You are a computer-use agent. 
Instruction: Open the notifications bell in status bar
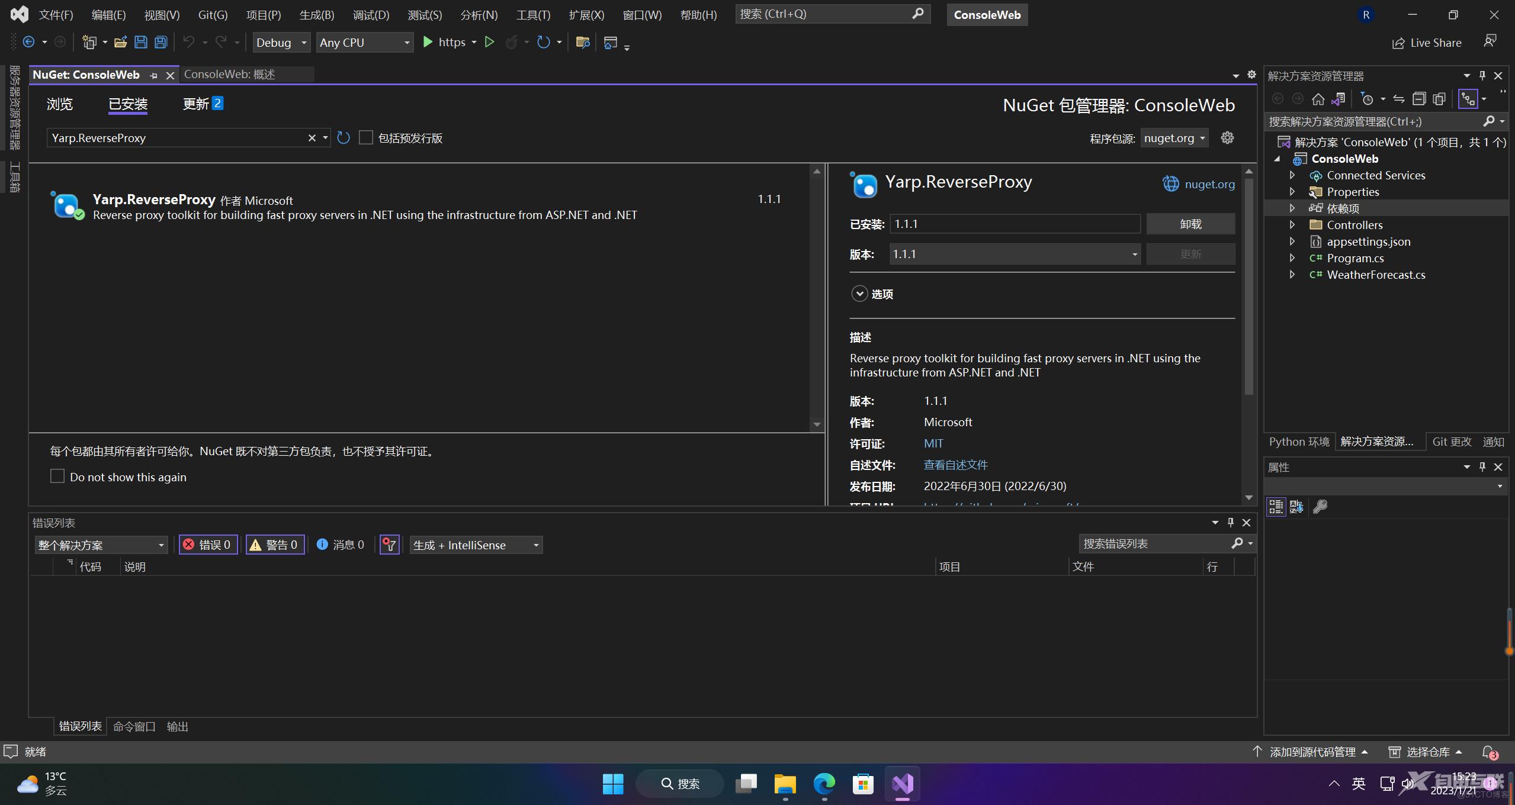[1489, 752]
